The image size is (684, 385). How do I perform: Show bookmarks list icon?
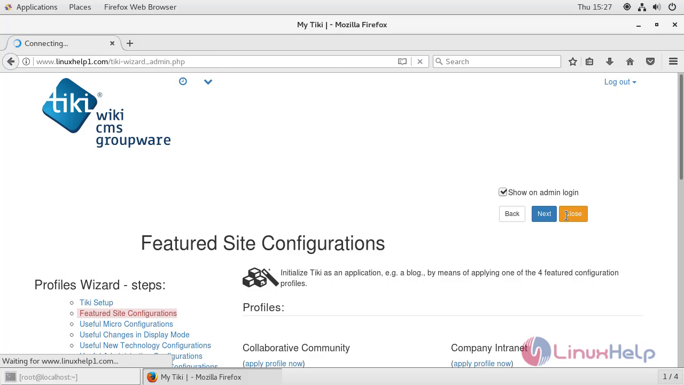[589, 61]
